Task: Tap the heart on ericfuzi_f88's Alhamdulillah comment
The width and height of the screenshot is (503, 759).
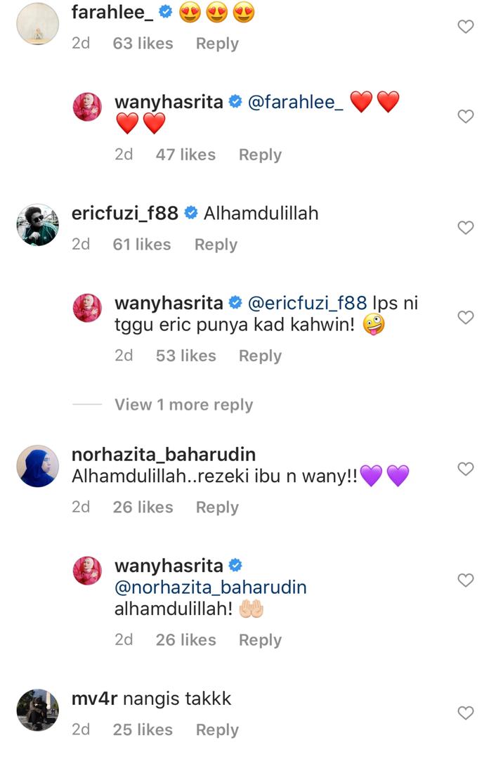Action: pyautogui.click(x=465, y=228)
